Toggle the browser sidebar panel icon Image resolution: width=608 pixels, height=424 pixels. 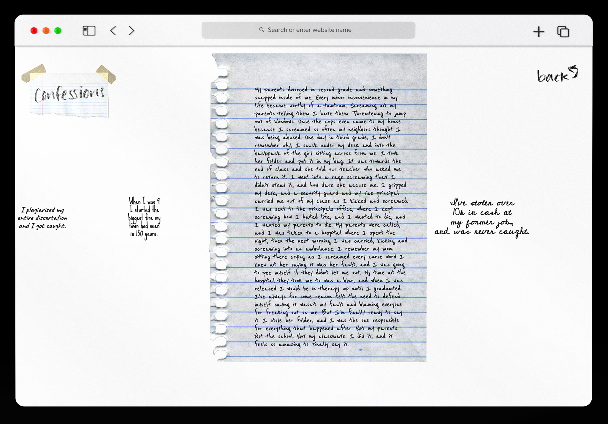click(89, 31)
